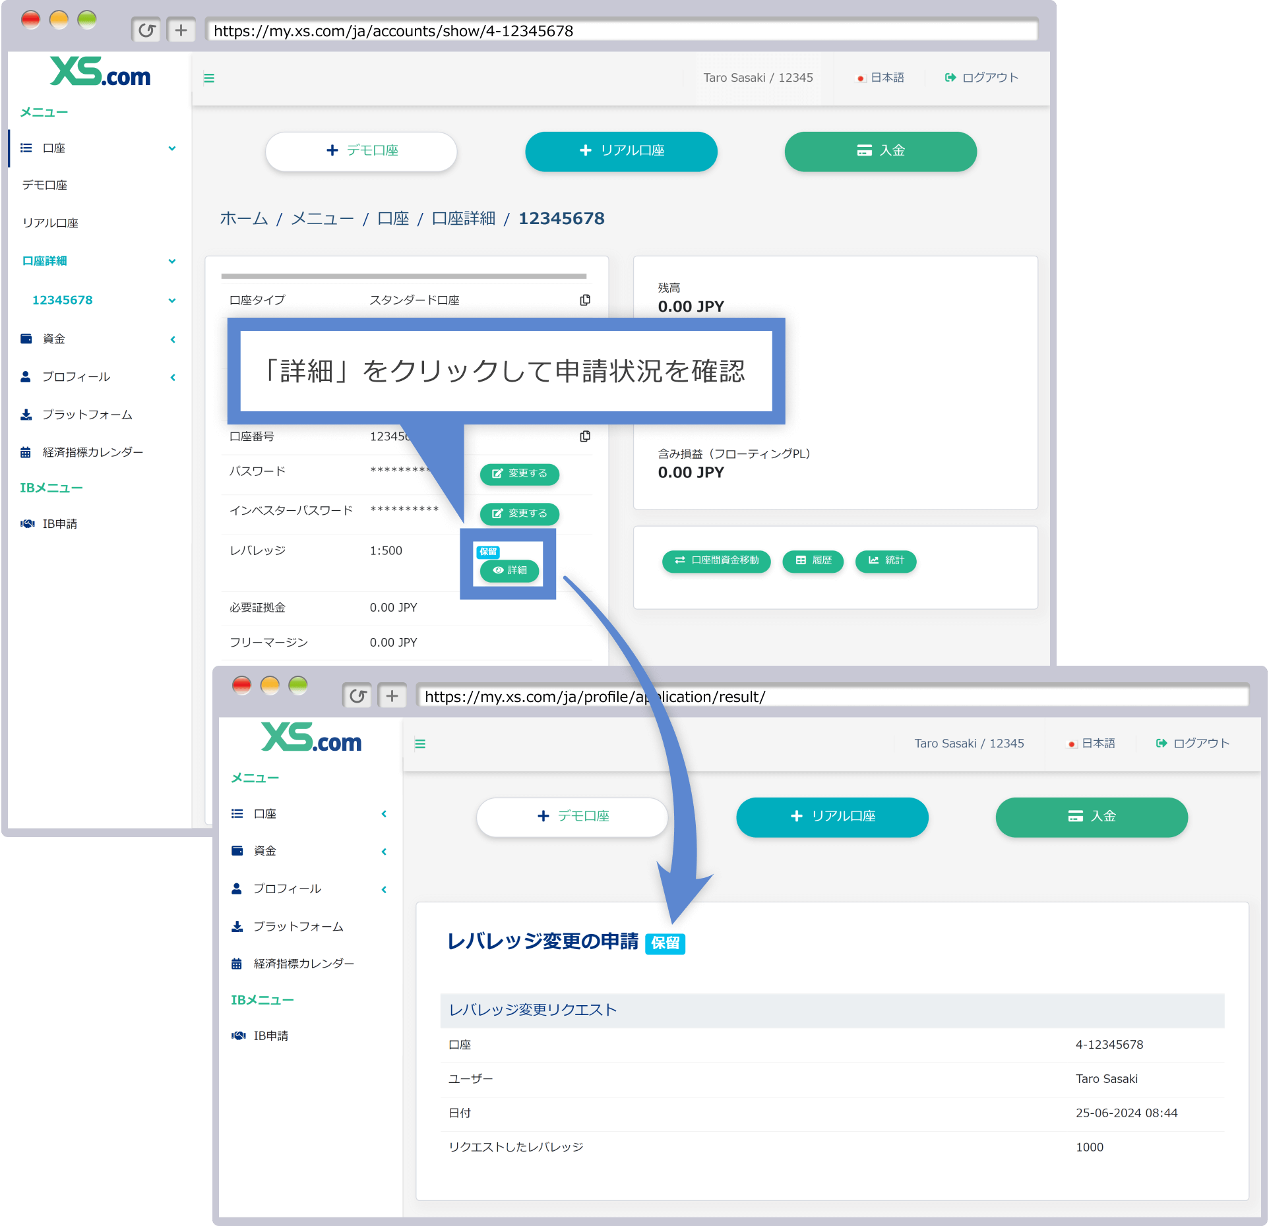Select 経済指標カレンダー menu label in lower window
Viewport: 1269px width, 1226px height.
[304, 964]
